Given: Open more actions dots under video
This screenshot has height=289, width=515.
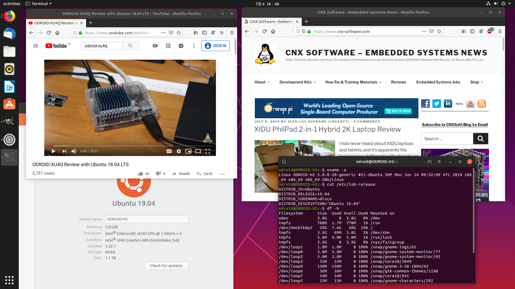Looking at the screenshot, I should coord(222,174).
